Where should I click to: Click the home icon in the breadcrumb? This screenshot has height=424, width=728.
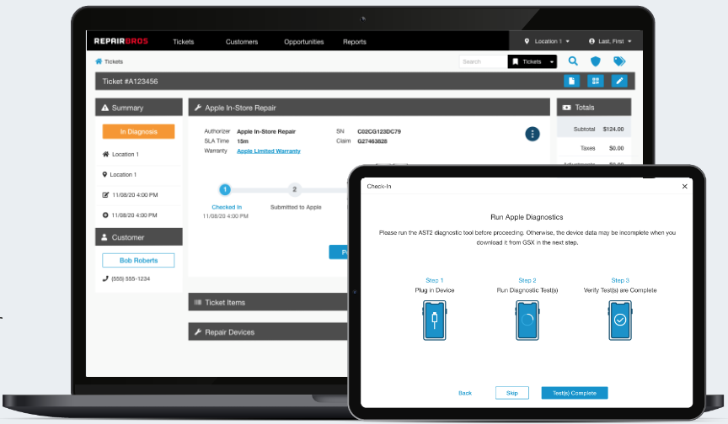click(99, 61)
